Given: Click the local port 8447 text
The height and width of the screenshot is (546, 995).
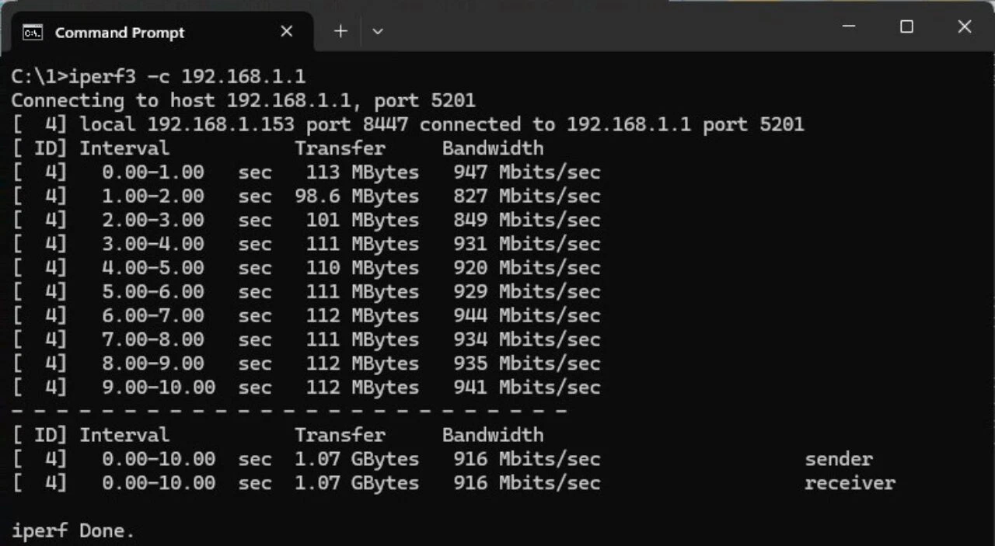Looking at the screenshot, I should pyautogui.click(x=386, y=124).
